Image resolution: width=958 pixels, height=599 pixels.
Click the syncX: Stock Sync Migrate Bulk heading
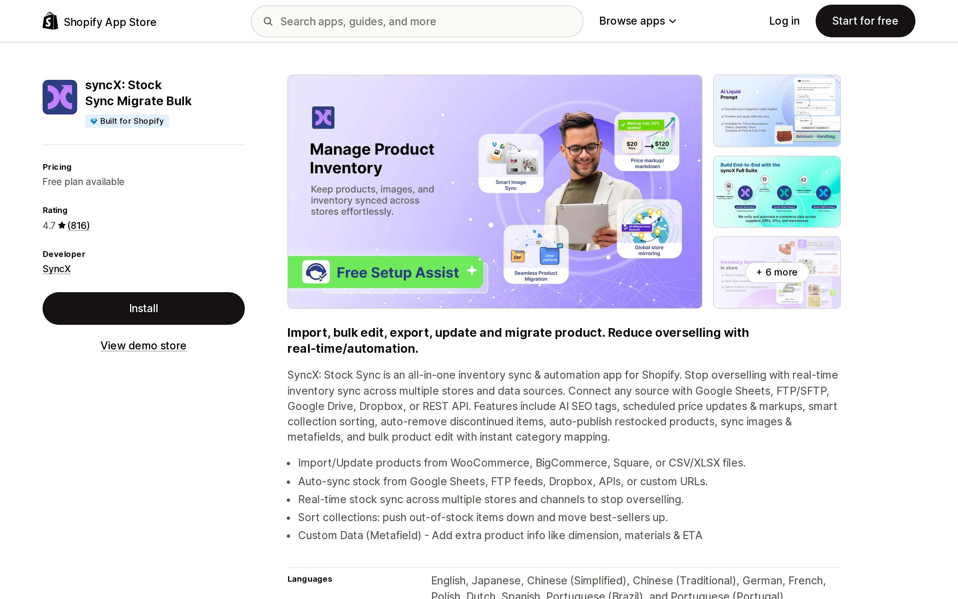point(138,93)
